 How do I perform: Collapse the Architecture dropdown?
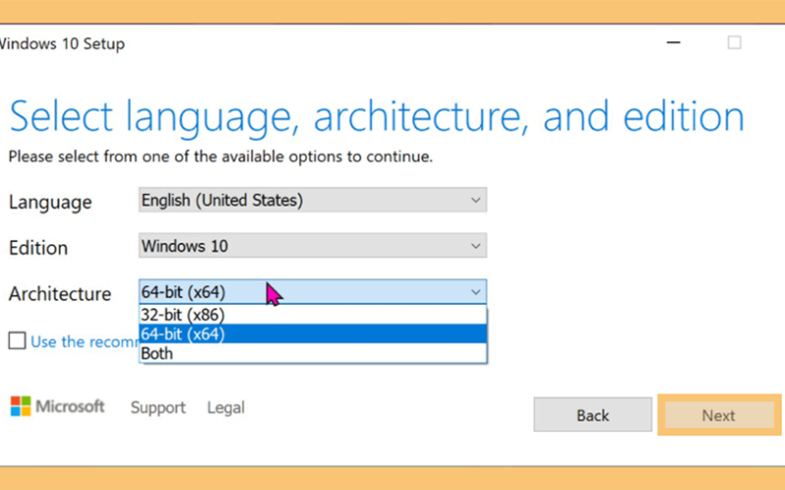tap(312, 291)
